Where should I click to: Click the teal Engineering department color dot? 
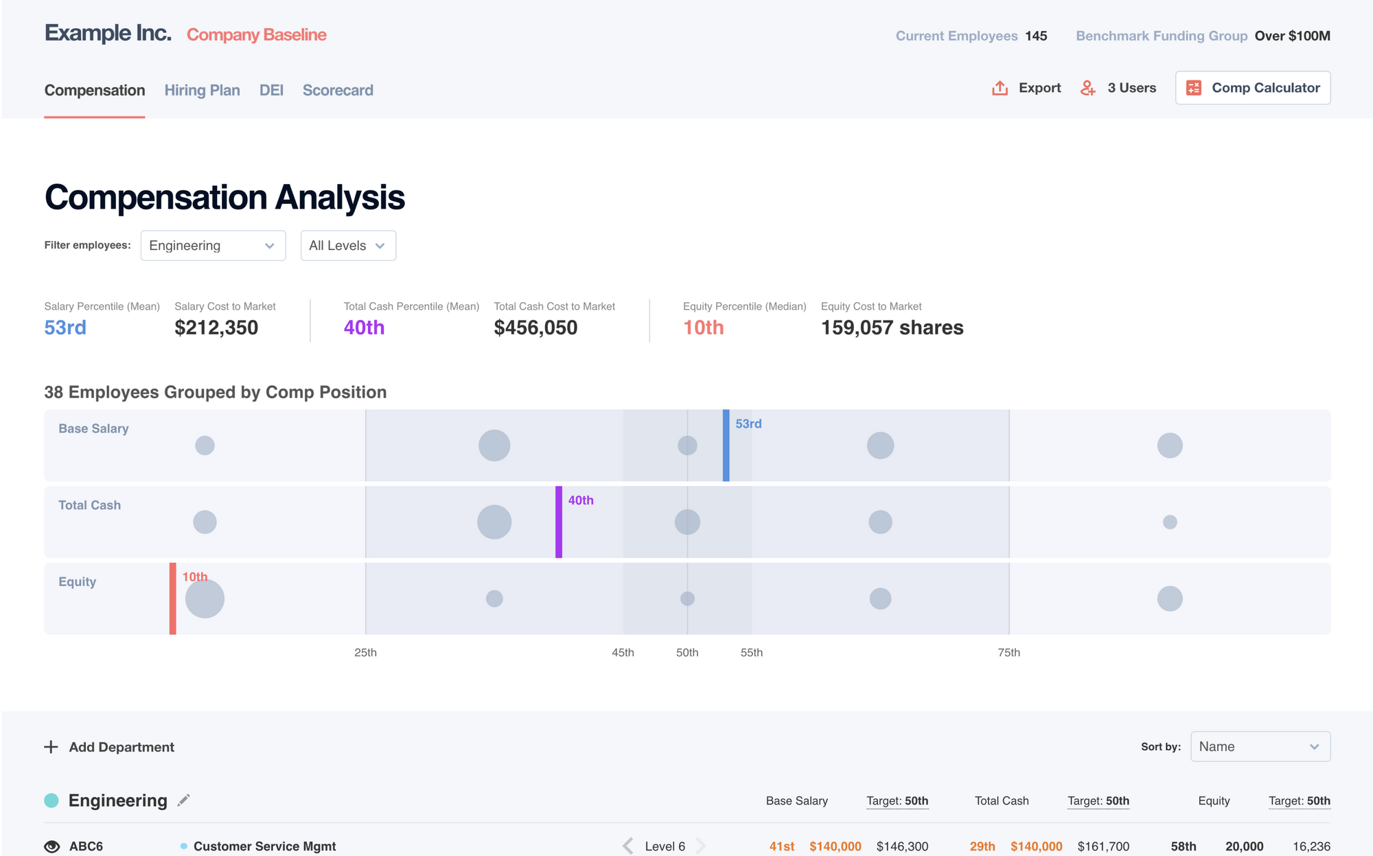click(x=51, y=800)
